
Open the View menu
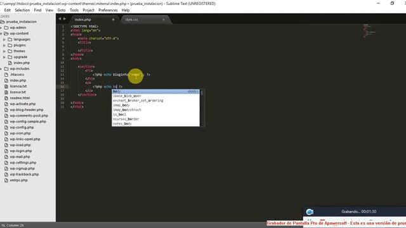(49, 10)
